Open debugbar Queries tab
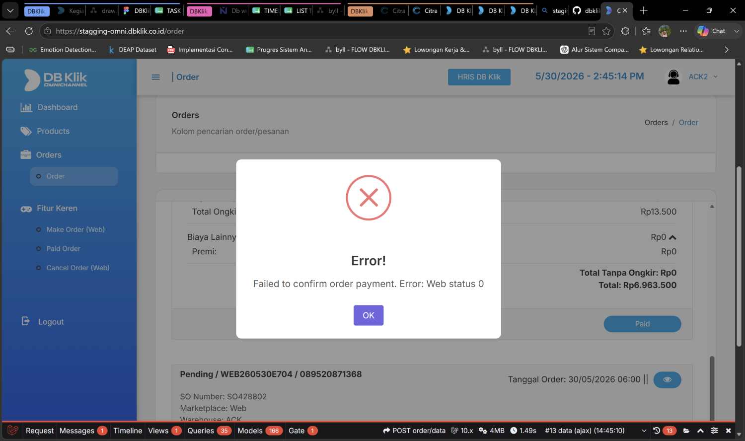Viewport: 745px width, 441px height. coord(209,431)
